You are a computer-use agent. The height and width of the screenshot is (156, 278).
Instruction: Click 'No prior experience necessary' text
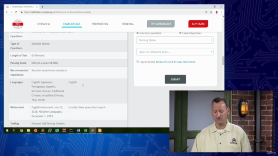tap(49, 70)
